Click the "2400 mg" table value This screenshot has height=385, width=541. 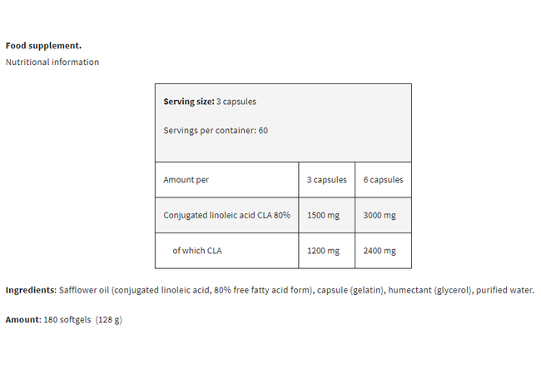tap(380, 250)
